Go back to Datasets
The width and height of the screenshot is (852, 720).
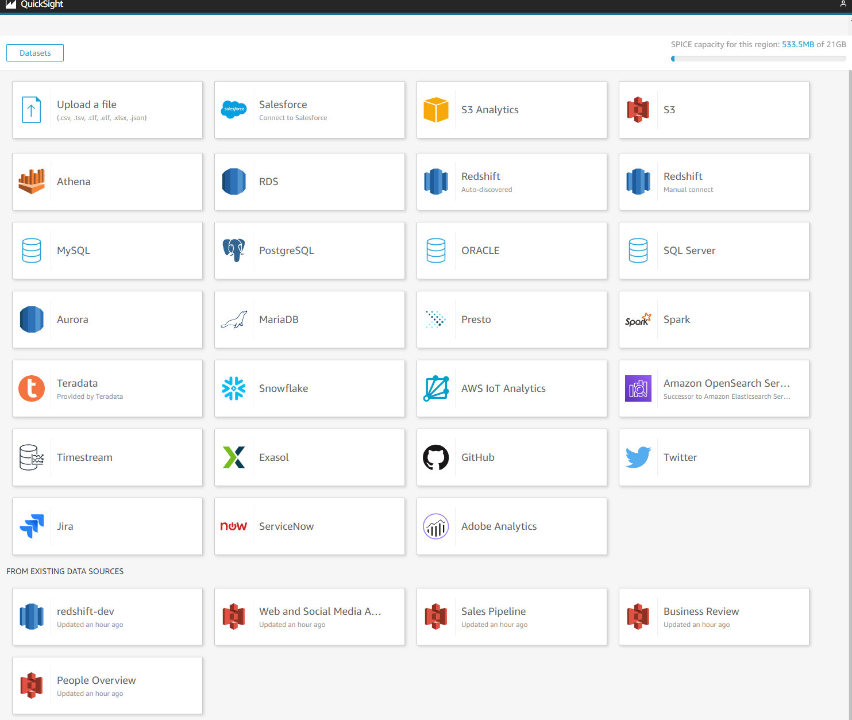[35, 53]
